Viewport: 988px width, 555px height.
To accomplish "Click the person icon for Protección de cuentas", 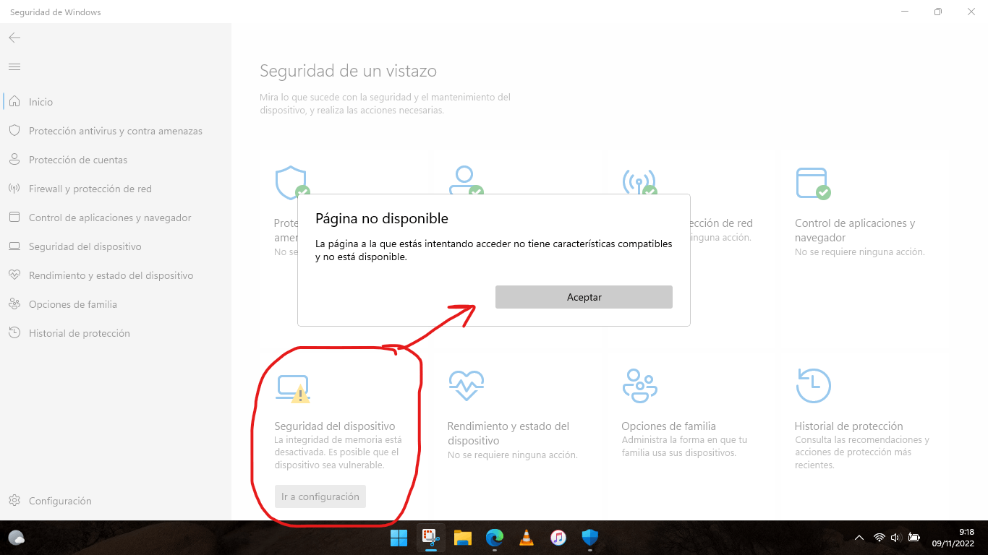I will click(x=14, y=160).
